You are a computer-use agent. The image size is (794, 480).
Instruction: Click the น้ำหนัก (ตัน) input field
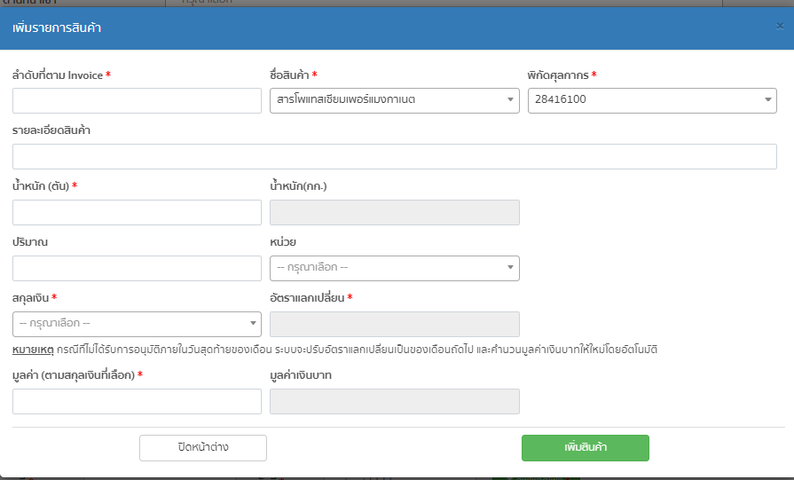pyautogui.click(x=137, y=212)
